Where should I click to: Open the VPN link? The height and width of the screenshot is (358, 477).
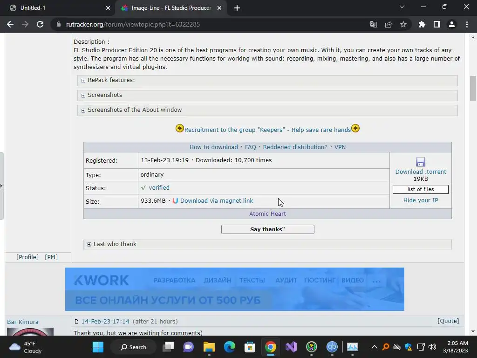[x=340, y=147]
